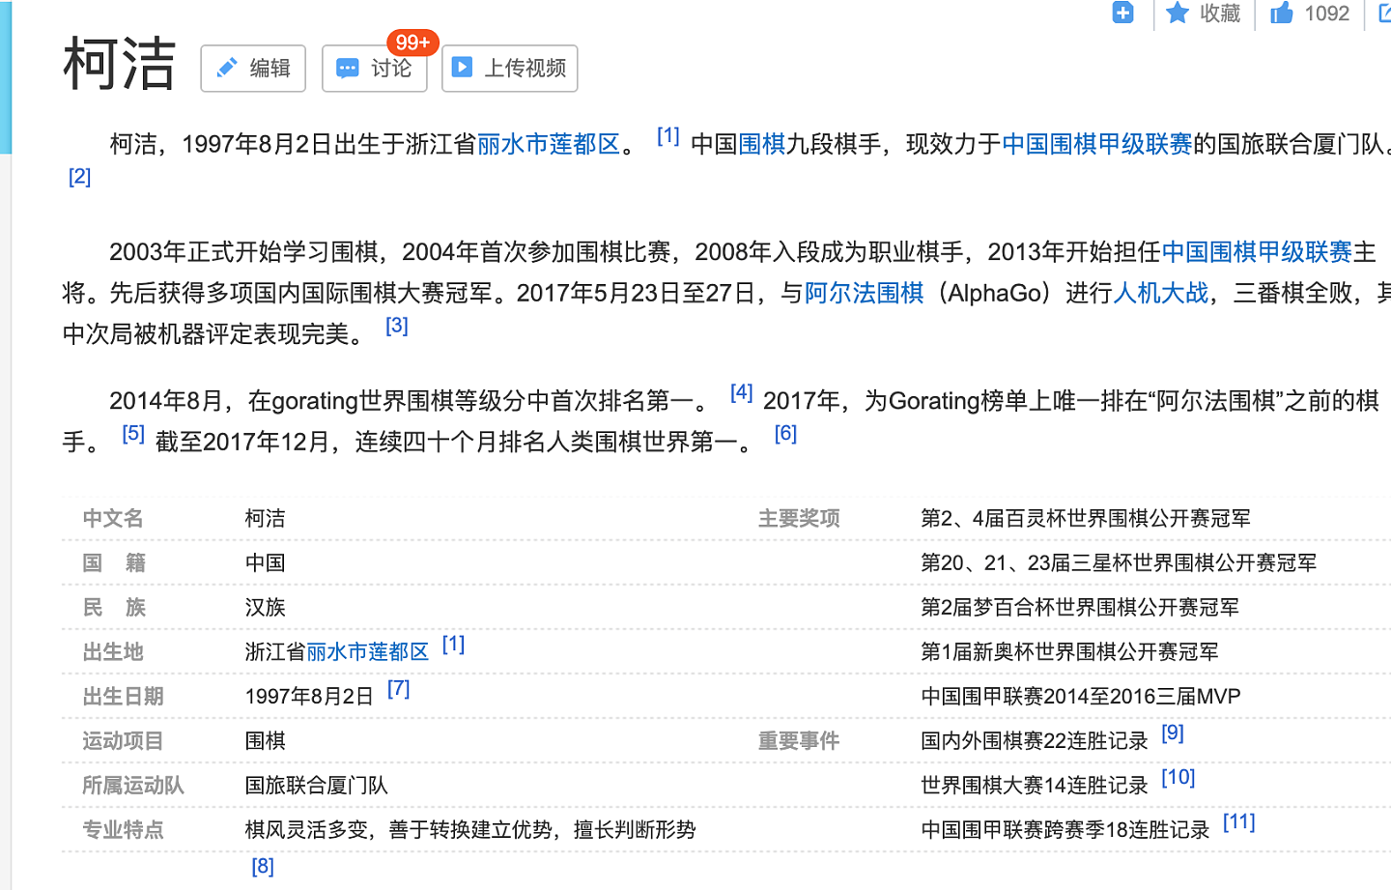Click the 收藏 favorite label

pos(1220,14)
